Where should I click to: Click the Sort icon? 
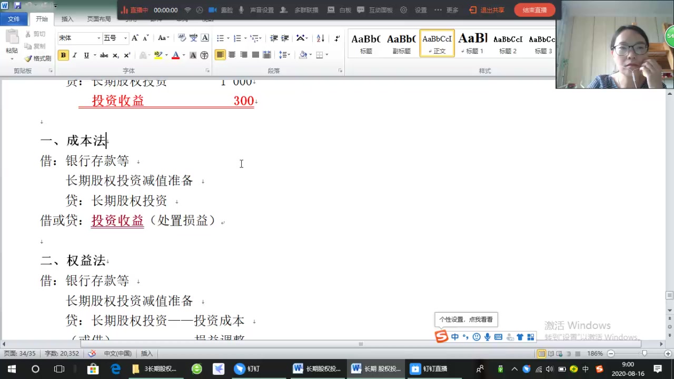click(x=320, y=38)
